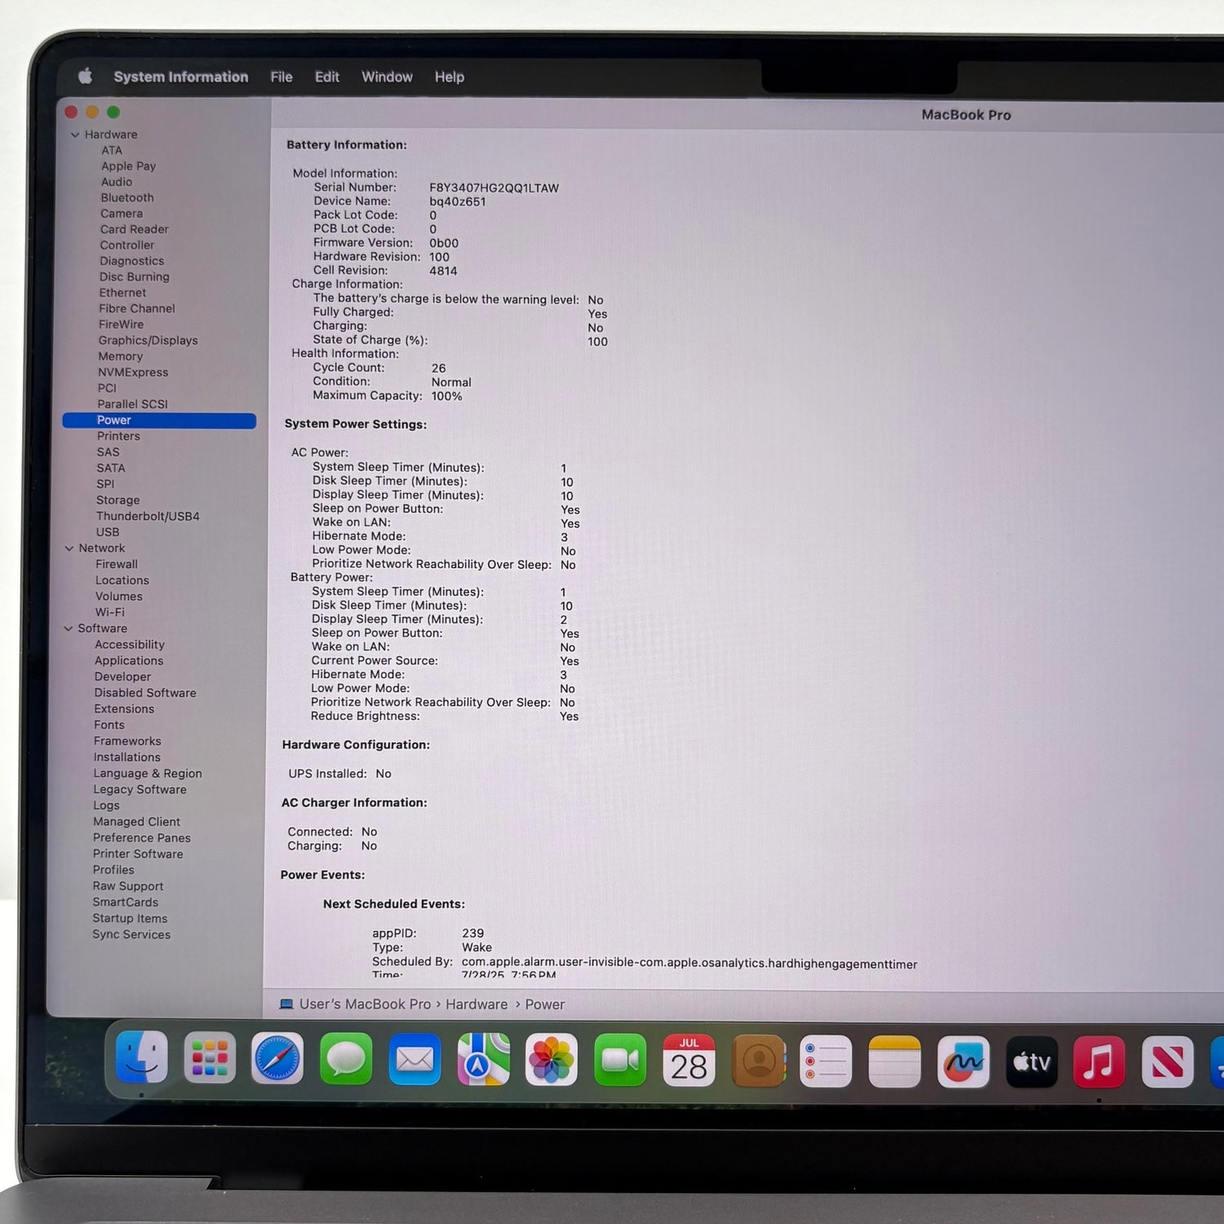Image resolution: width=1224 pixels, height=1224 pixels.
Task: Select Printers in the sidebar
Action: coord(118,436)
